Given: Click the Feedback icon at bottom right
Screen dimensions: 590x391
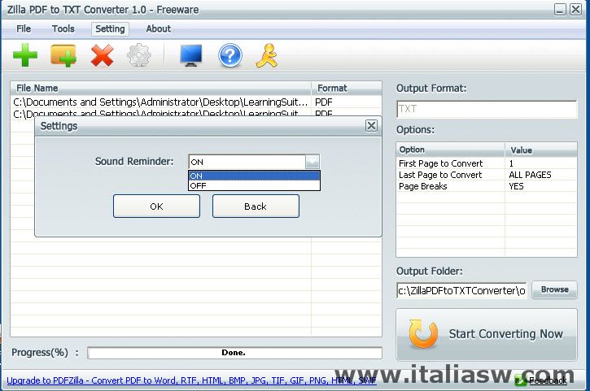Looking at the screenshot, I should [520, 380].
